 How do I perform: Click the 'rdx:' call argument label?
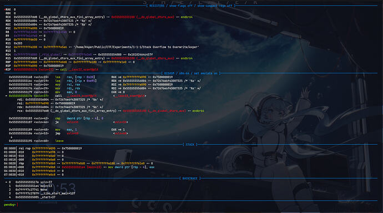21,107
